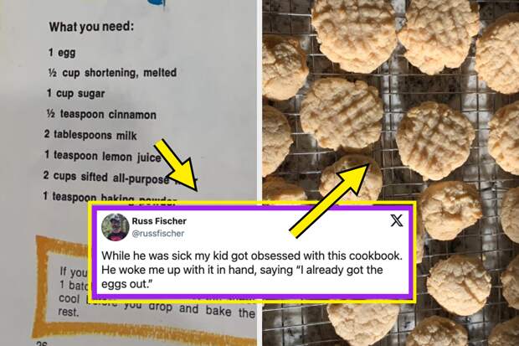Click the X logo in the tweet card

click(397, 220)
